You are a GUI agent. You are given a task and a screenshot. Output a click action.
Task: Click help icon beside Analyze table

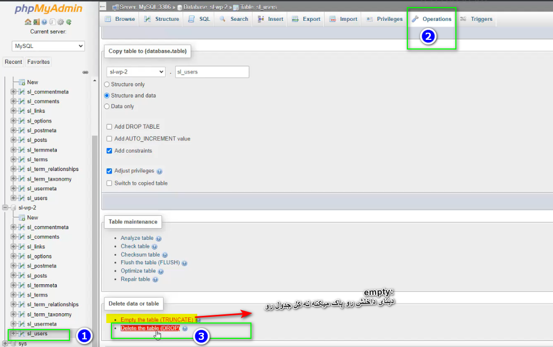(x=159, y=238)
